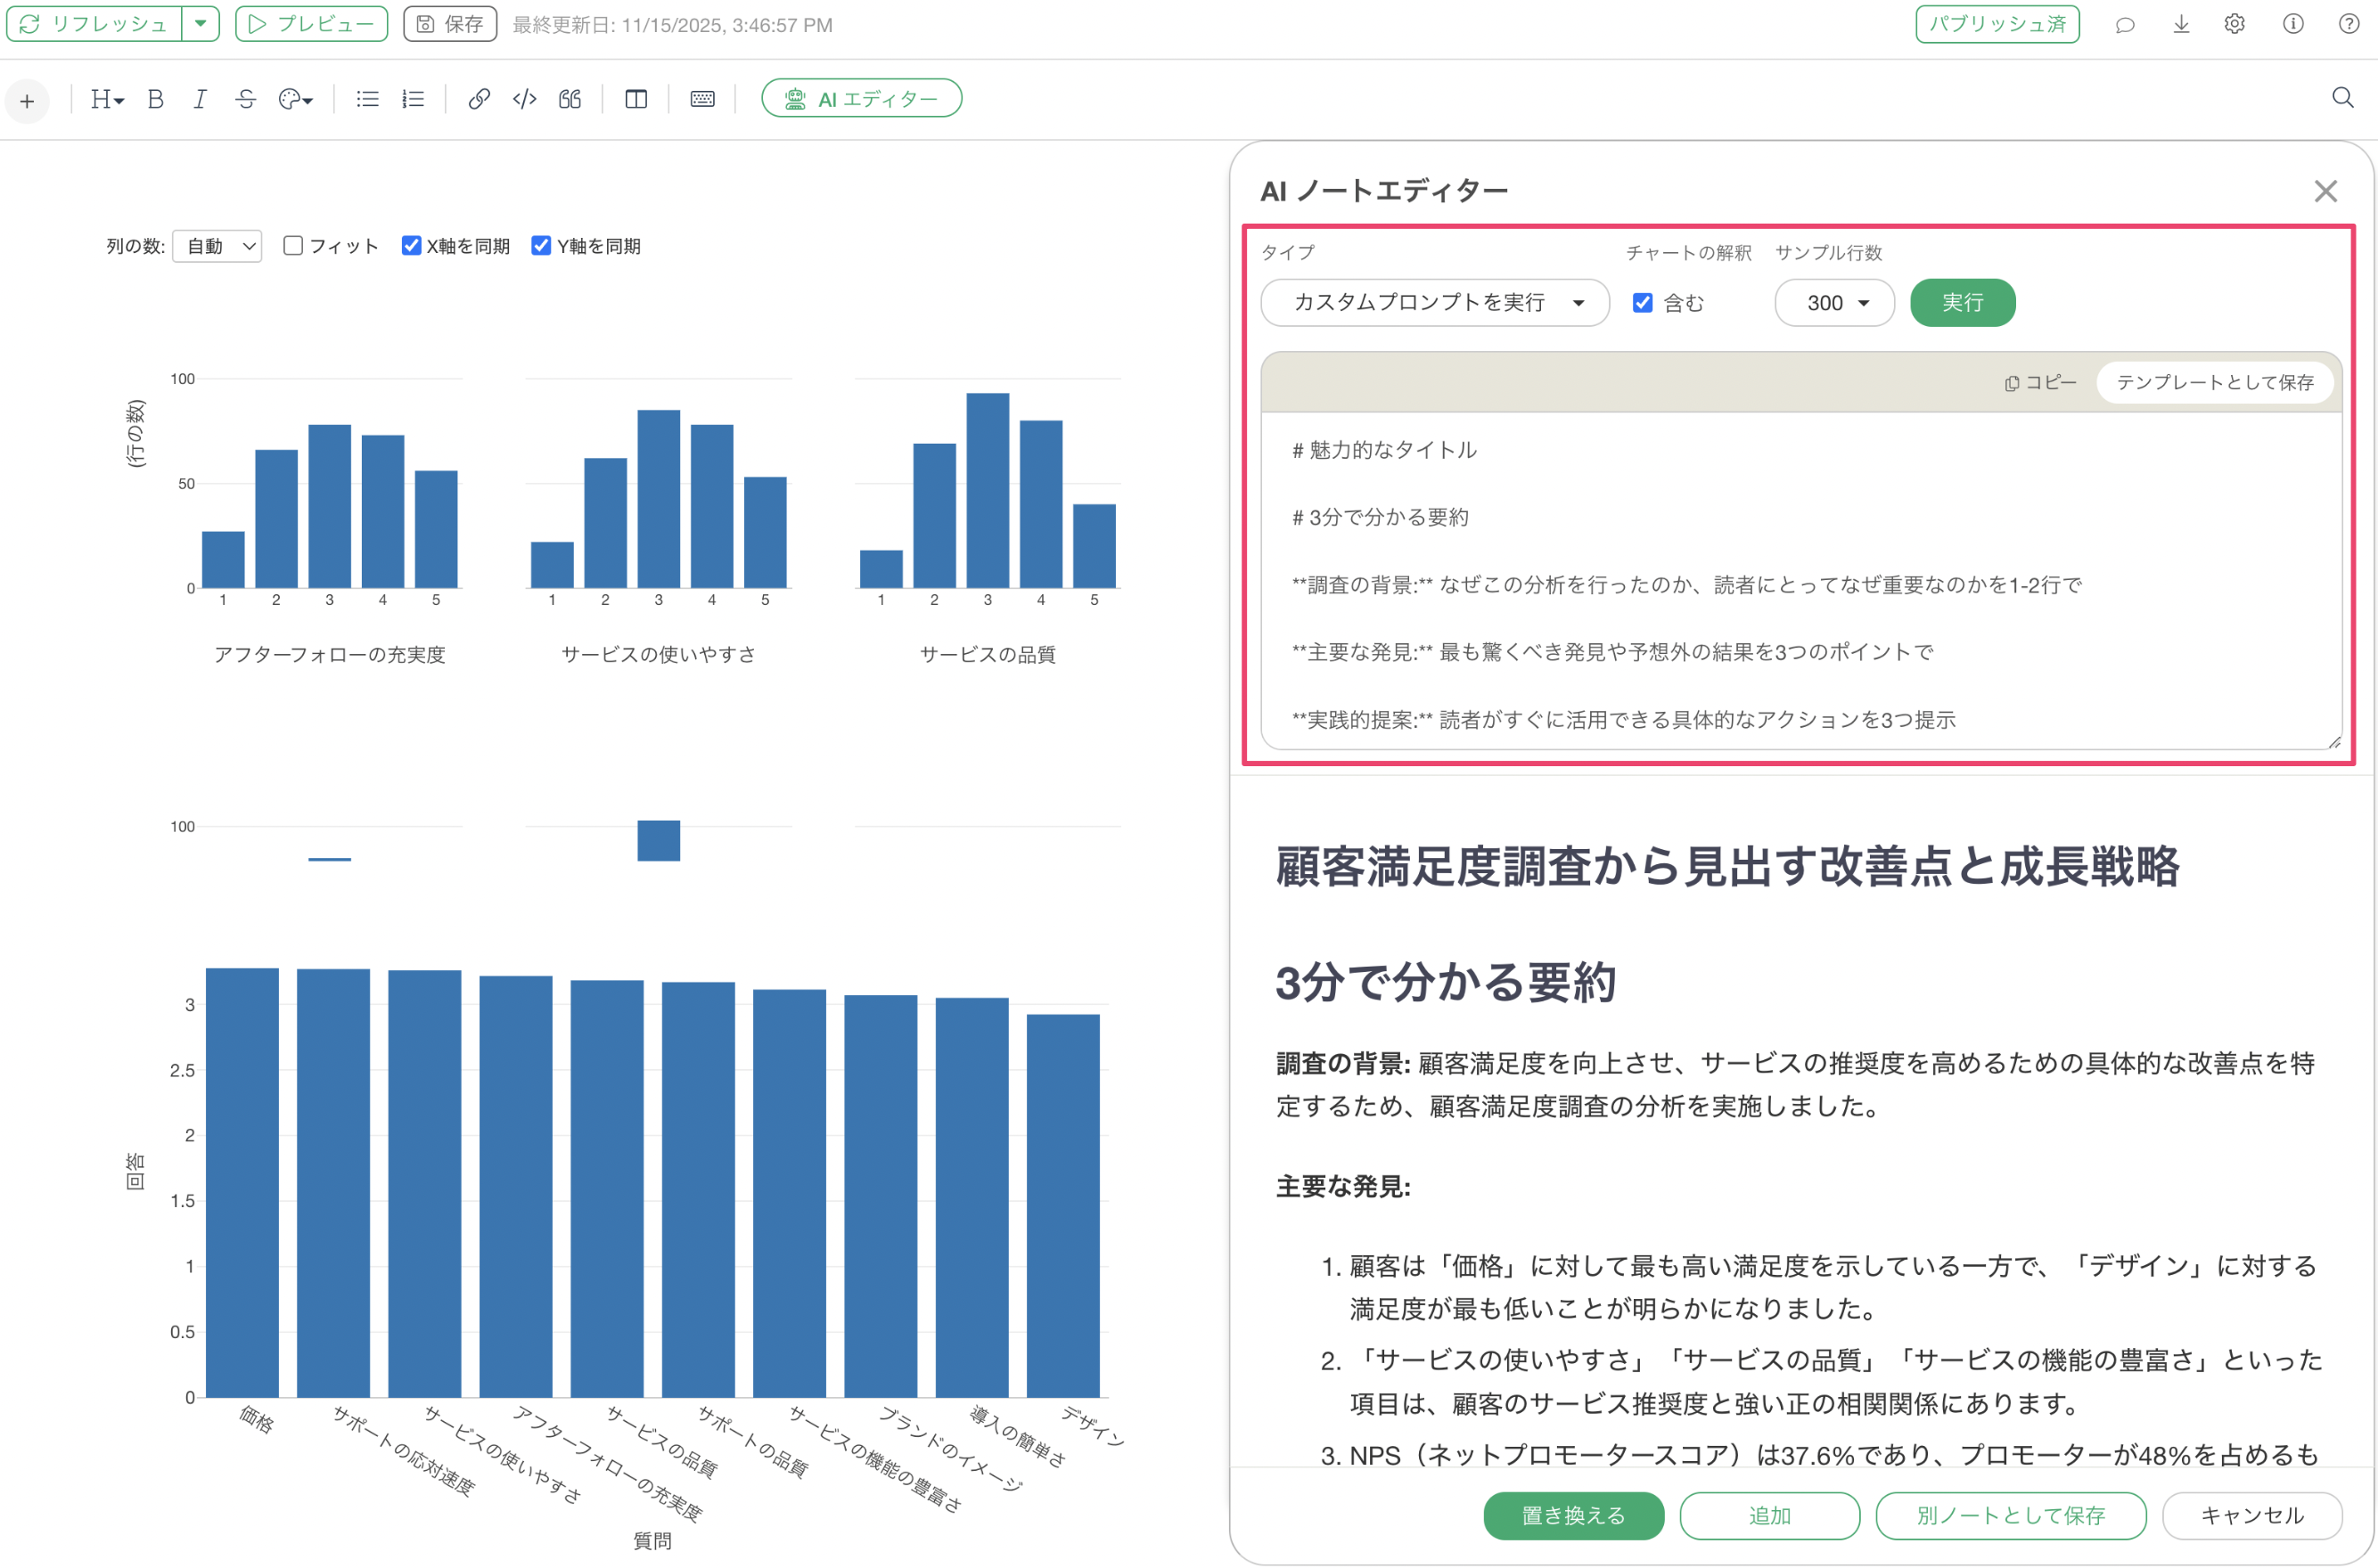Click the numbered list icon
2378x1568 pixels.
coord(414,99)
